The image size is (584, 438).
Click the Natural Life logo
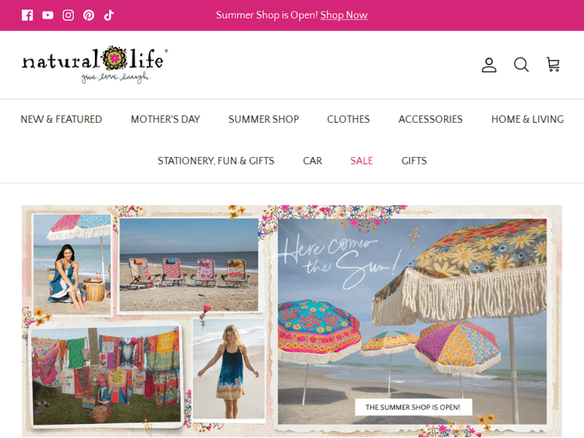tap(95, 65)
